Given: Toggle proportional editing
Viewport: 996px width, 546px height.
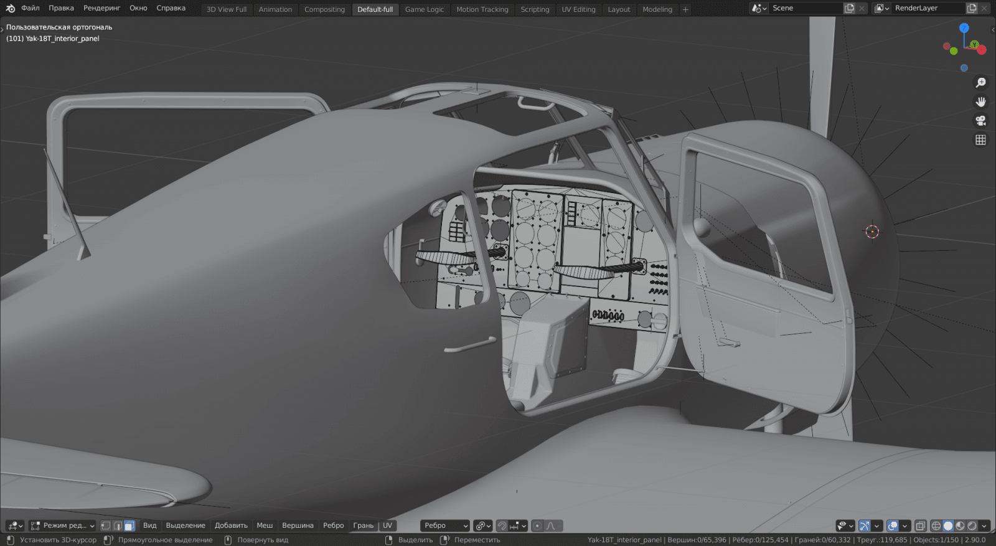Looking at the screenshot, I should click(x=538, y=526).
